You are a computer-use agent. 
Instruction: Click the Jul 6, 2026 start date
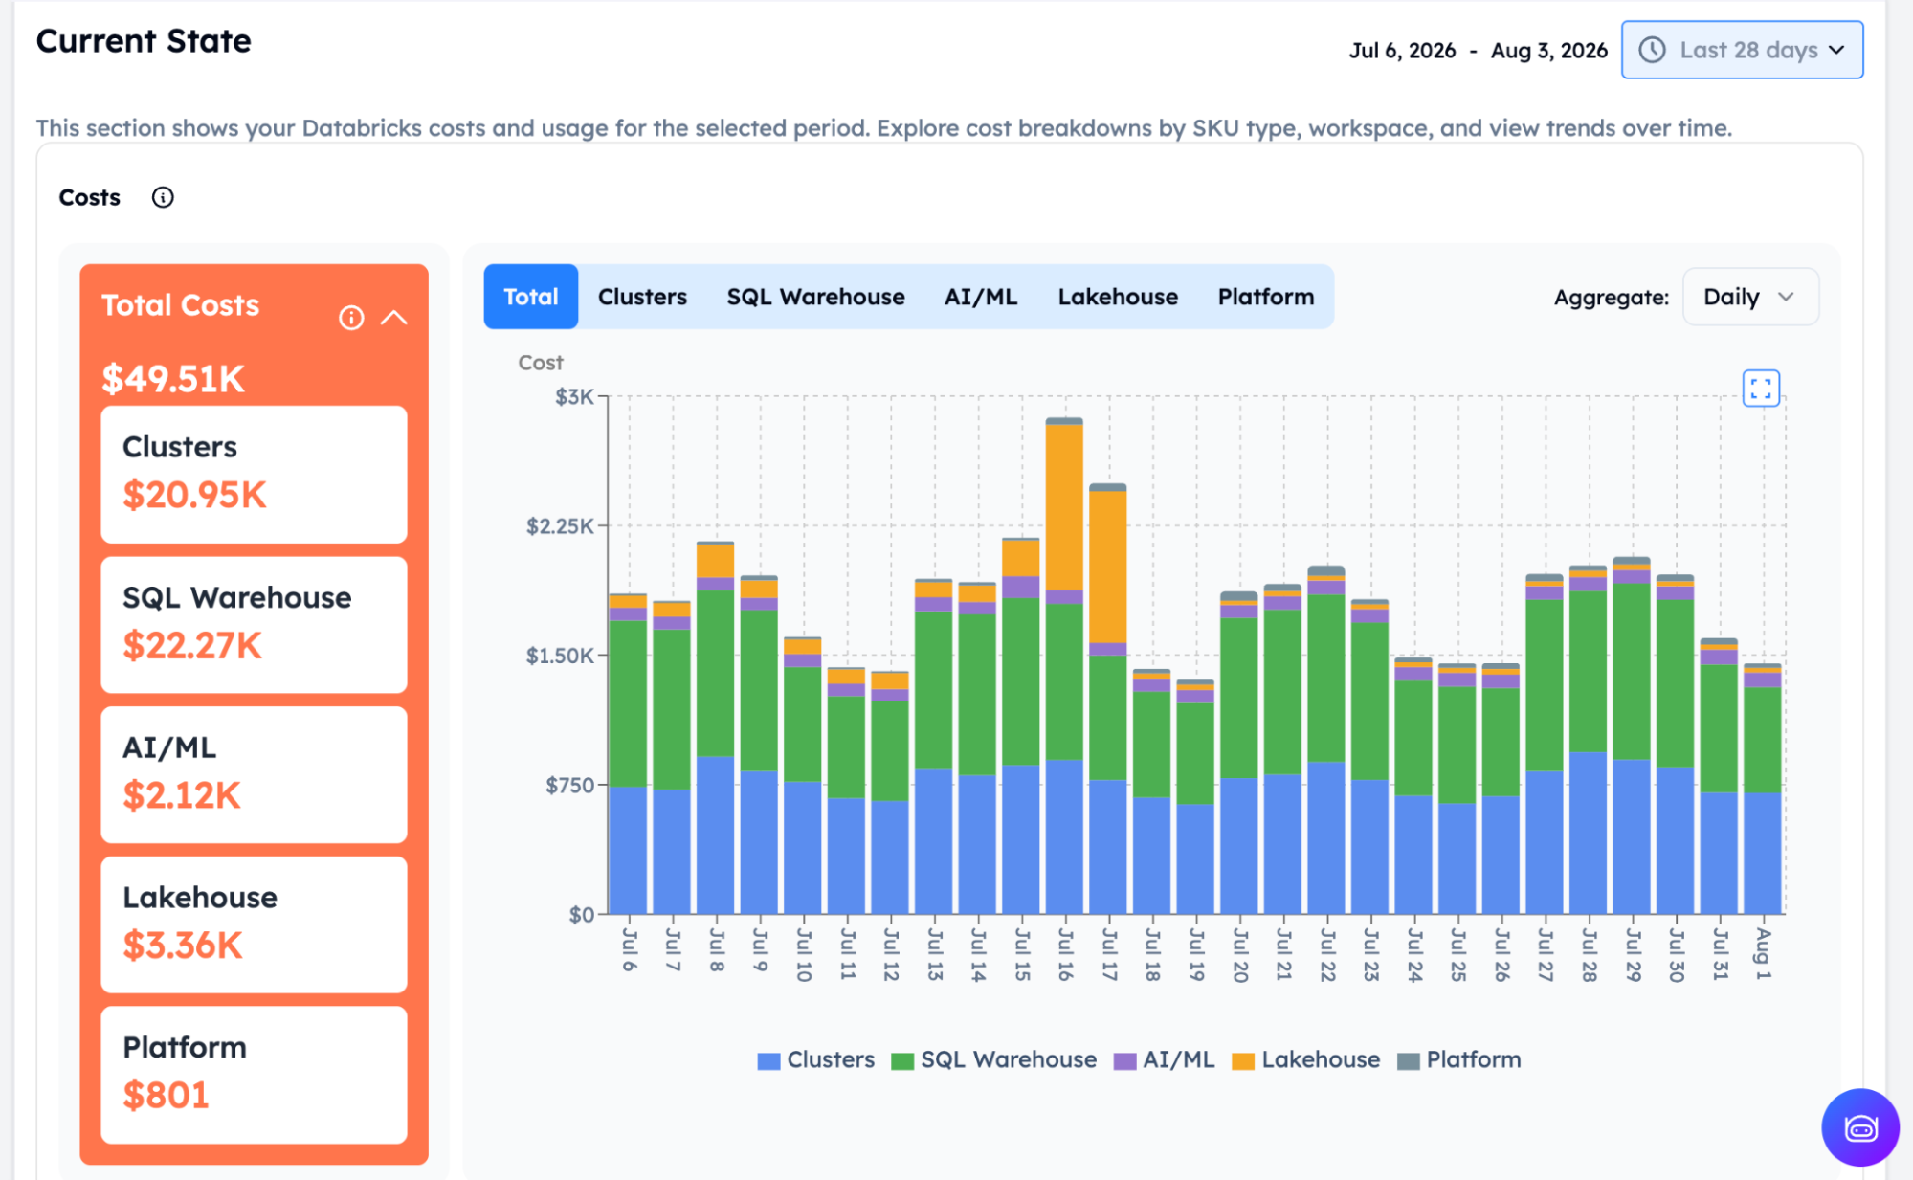(1402, 51)
